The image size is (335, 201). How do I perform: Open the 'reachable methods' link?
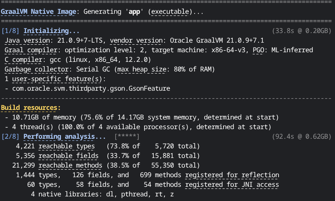pyautogui.click(x=70, y=165)
